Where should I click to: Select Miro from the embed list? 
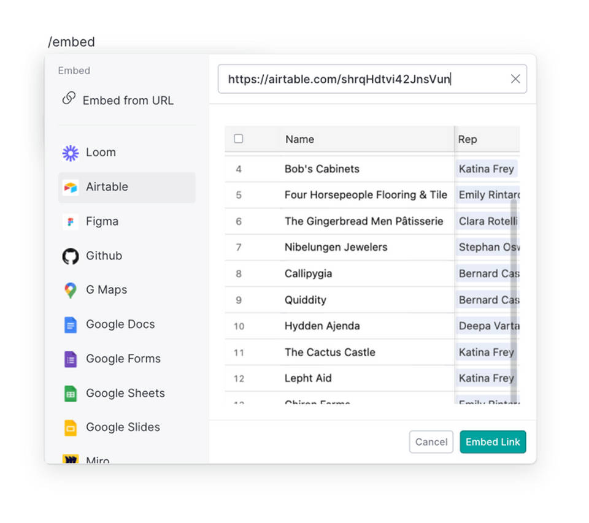click(97, 459)
